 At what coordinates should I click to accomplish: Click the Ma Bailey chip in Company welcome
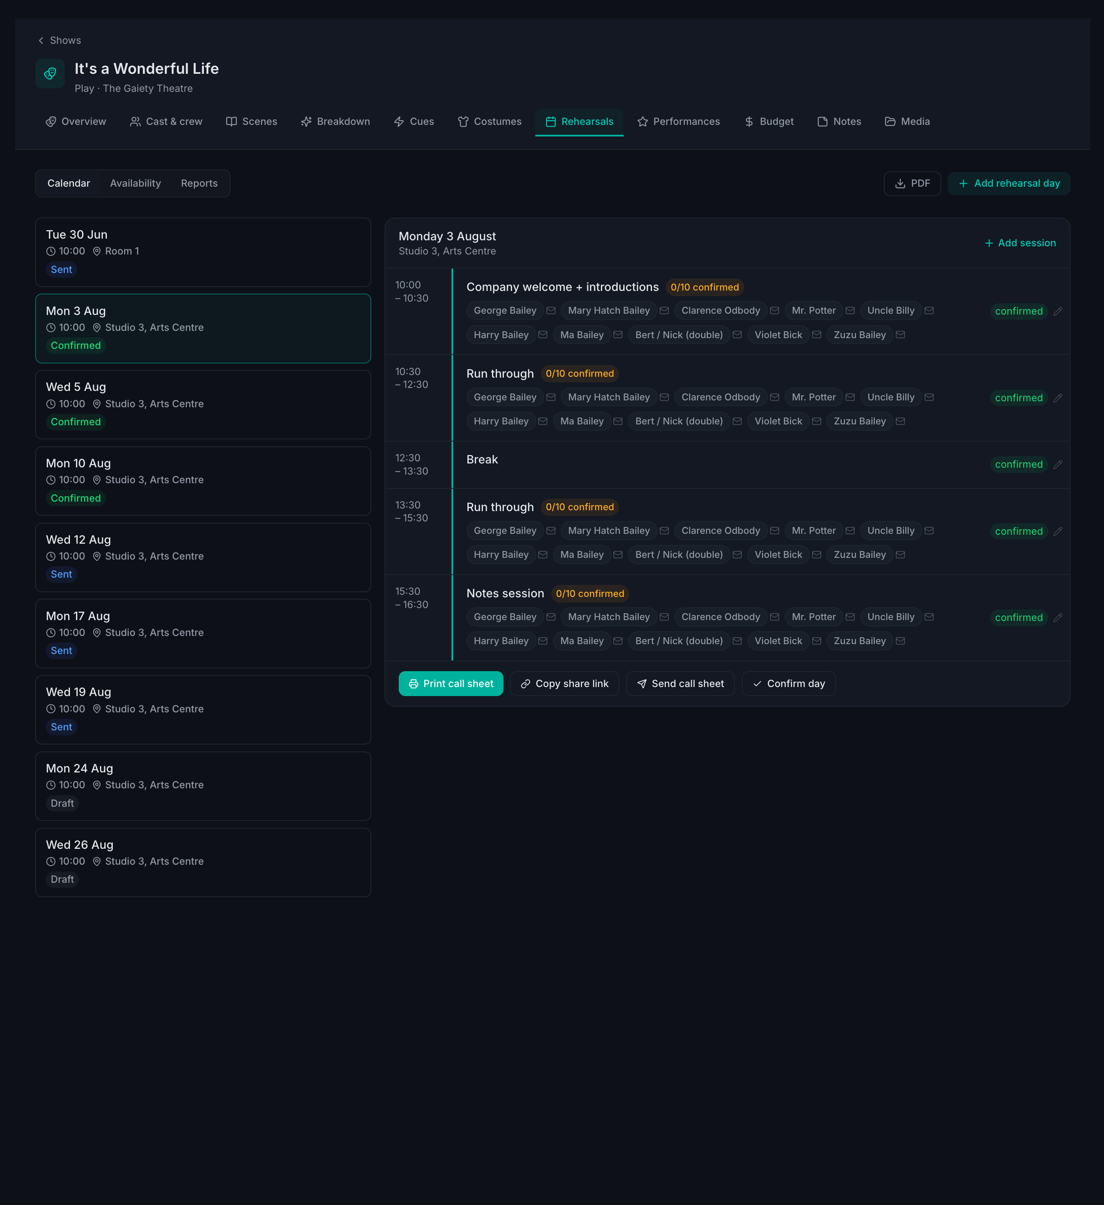(582, 335)
